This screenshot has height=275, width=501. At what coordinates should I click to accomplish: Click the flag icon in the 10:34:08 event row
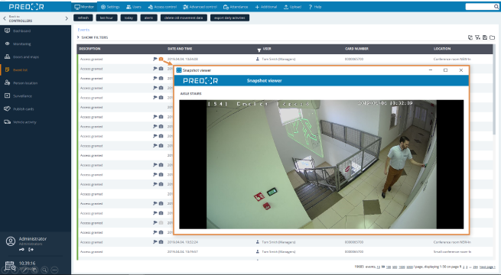click(x=155, y=59)
